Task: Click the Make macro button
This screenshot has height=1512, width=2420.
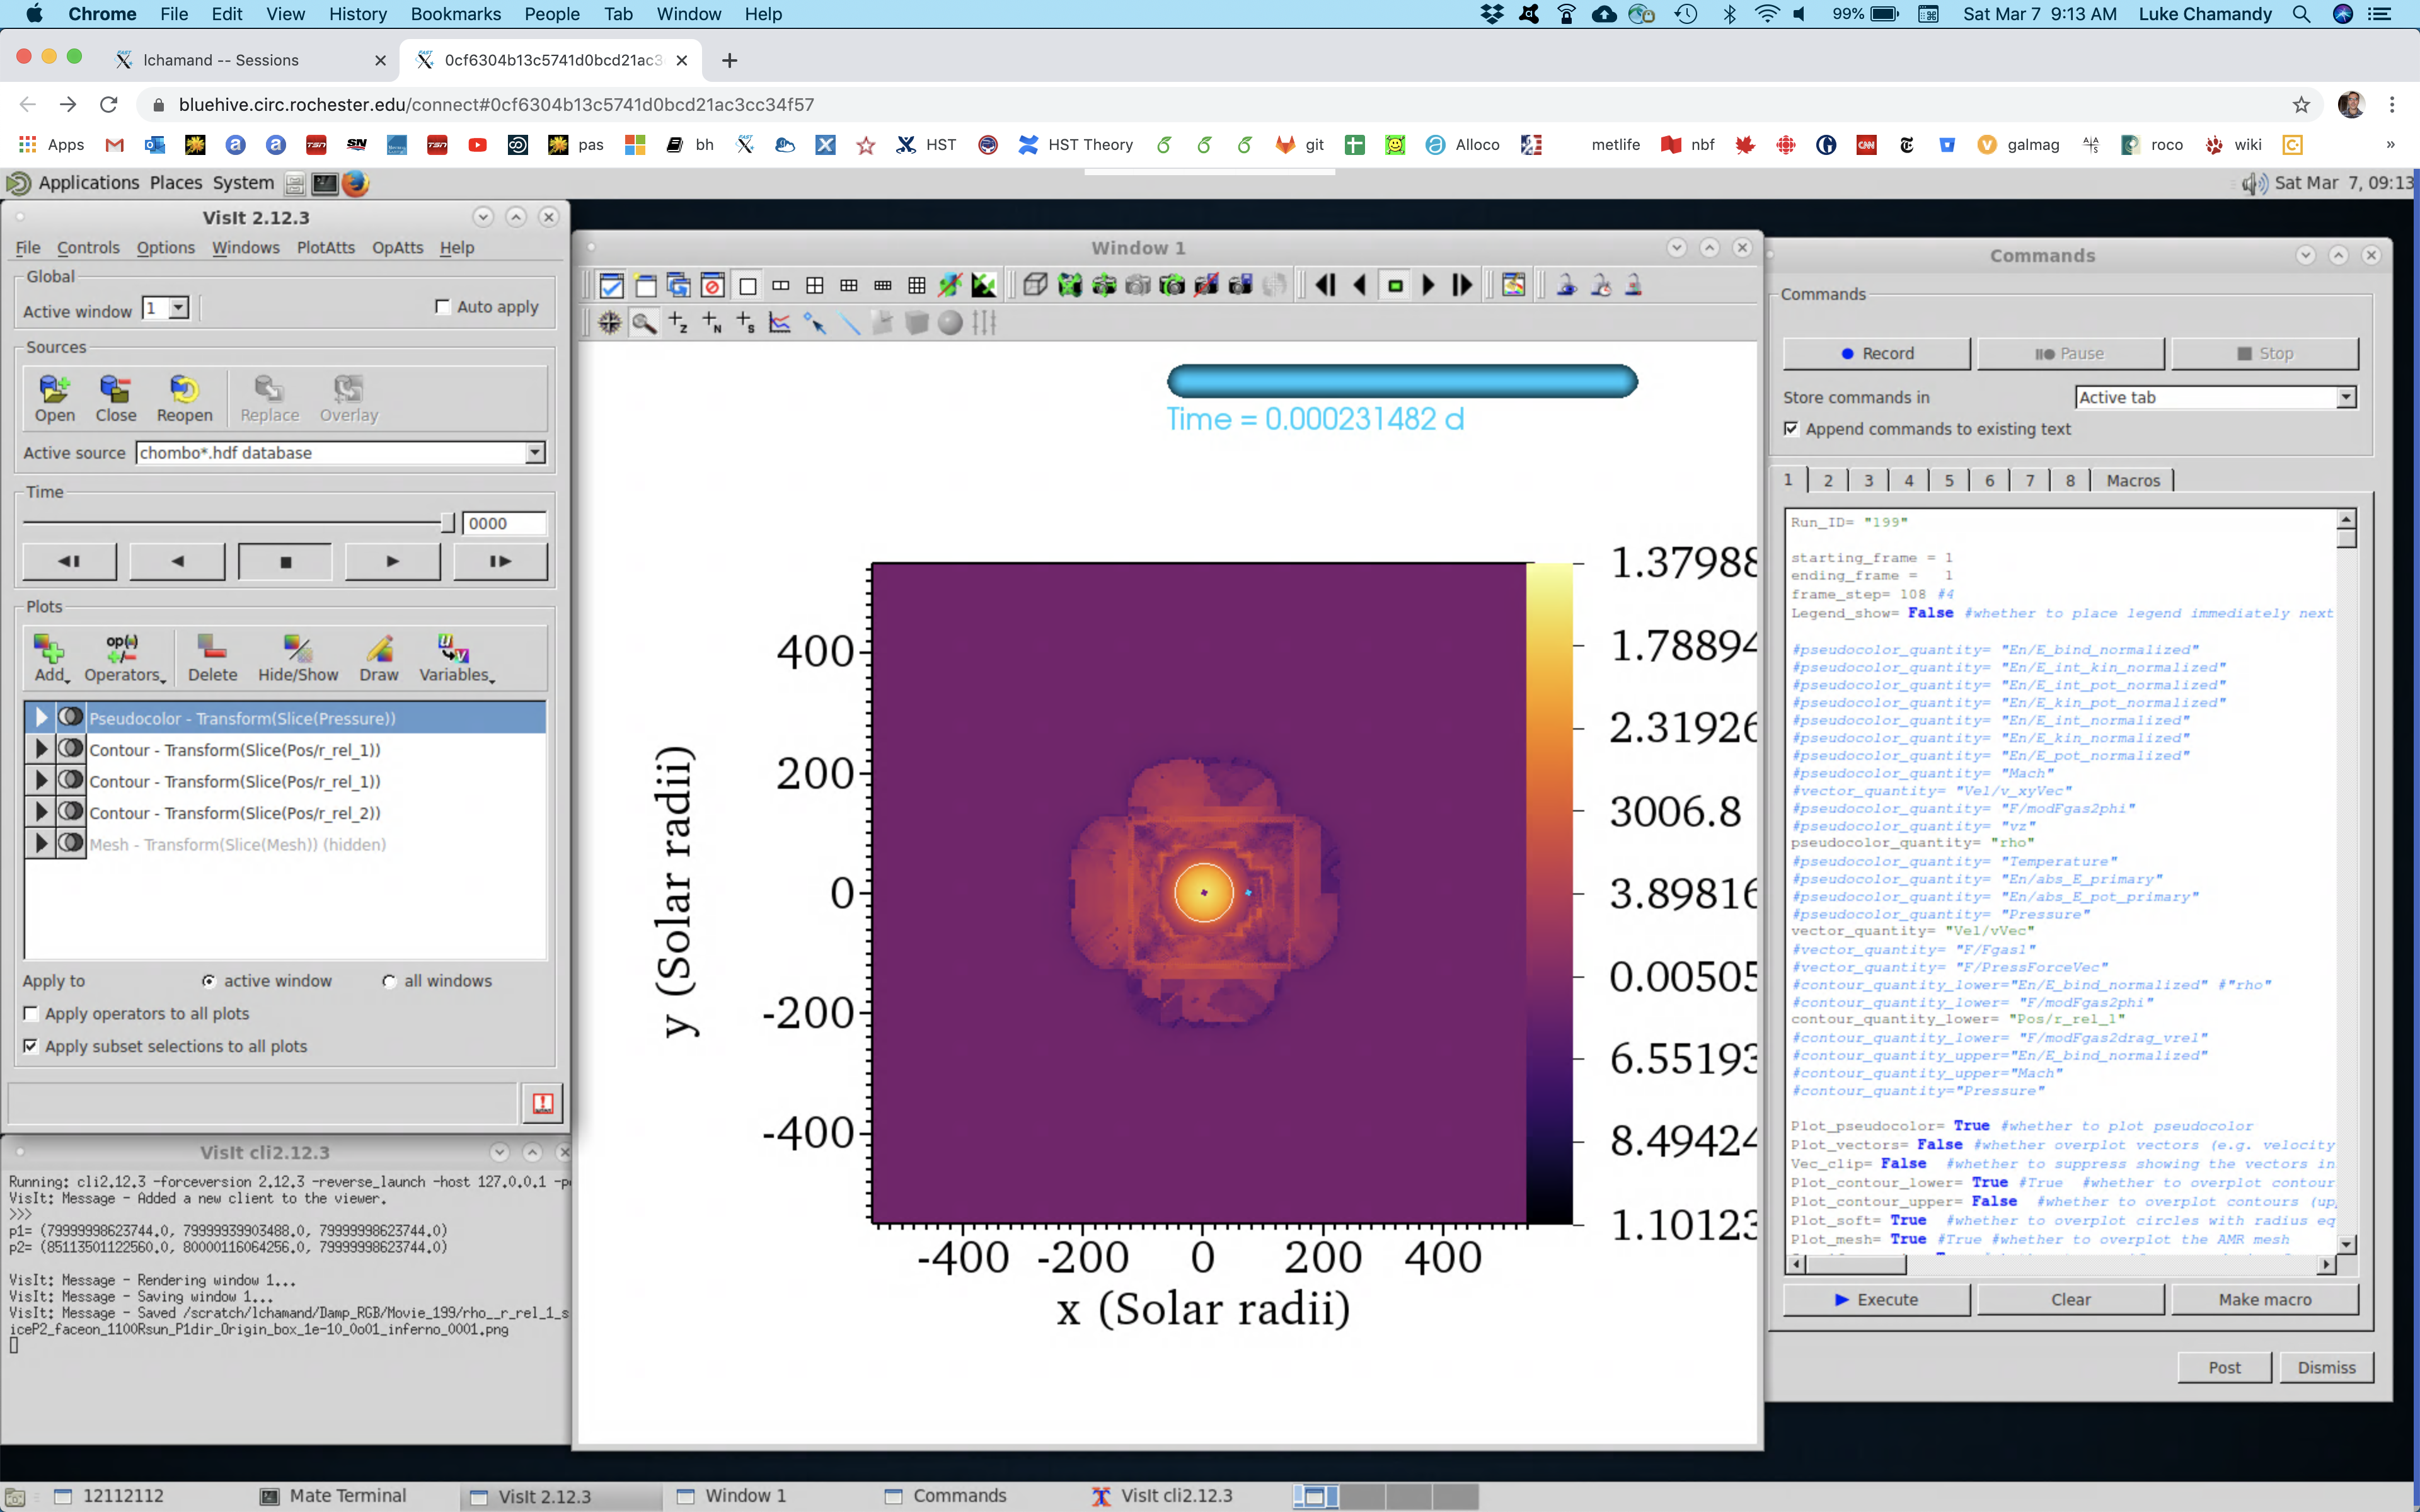Action: coord(2264,1299)
